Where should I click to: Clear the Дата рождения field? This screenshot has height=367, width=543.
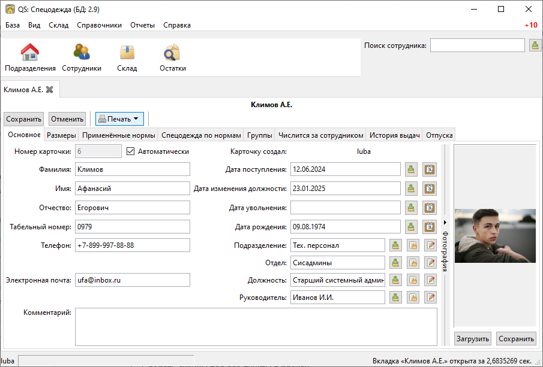[411, 227]
